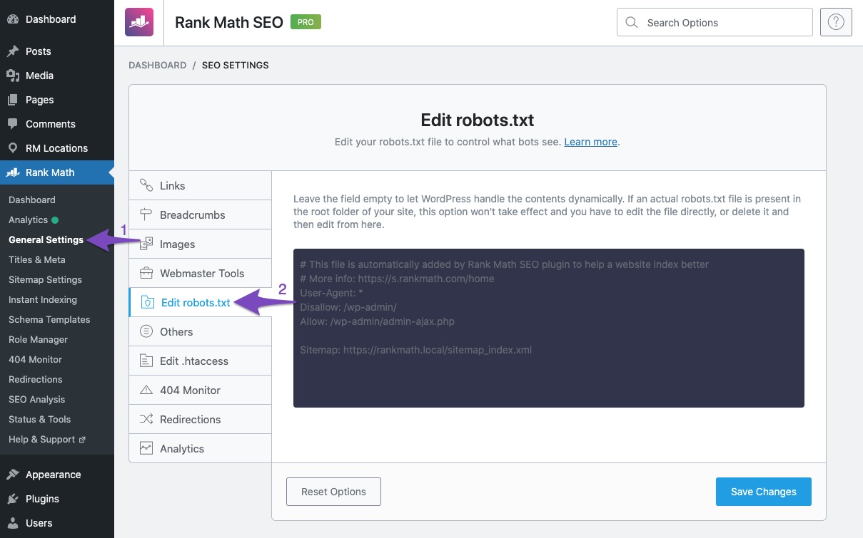The width and height of the screenshot is (863, 538).
Task: Click the Analytics chart icon in settings tabs
Action: (146, 448)
